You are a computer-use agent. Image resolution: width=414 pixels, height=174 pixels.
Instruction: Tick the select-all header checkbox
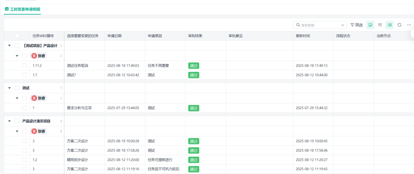point(17,36)
